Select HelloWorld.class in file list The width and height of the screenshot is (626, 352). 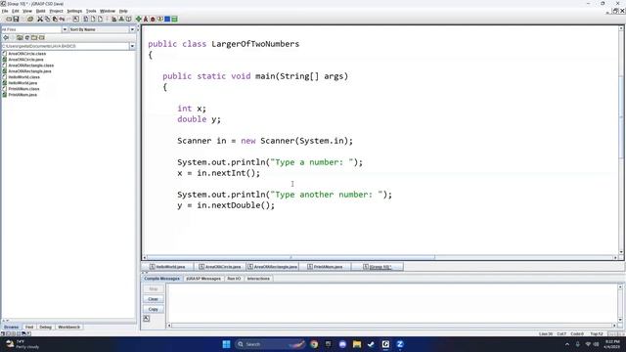23,77
